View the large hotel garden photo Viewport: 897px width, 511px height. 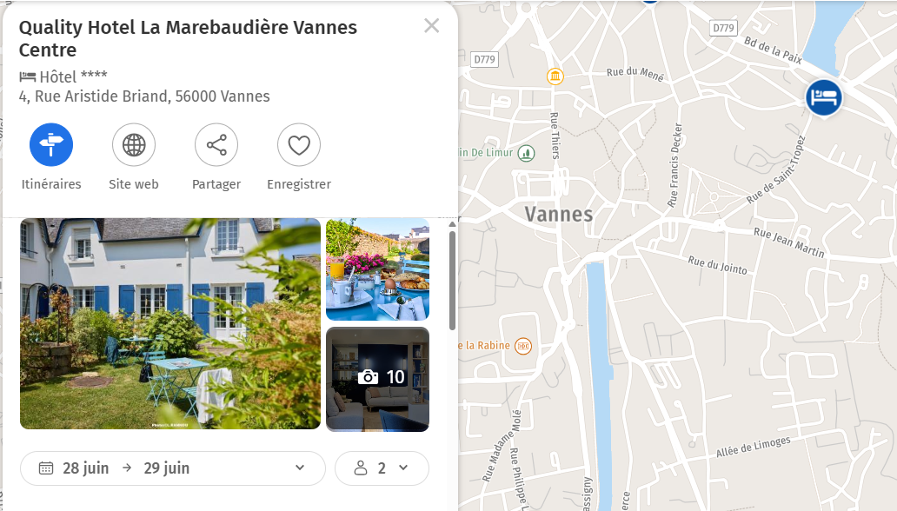tap(170, 324)
